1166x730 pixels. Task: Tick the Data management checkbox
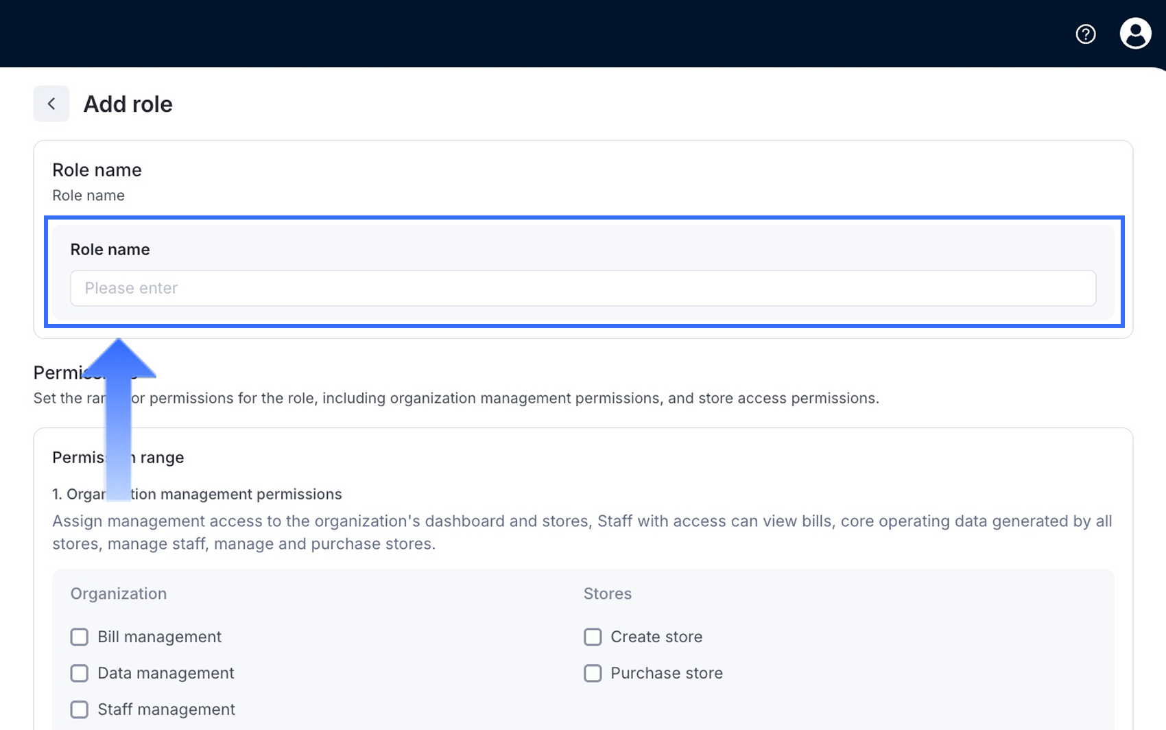click(80, 673)
